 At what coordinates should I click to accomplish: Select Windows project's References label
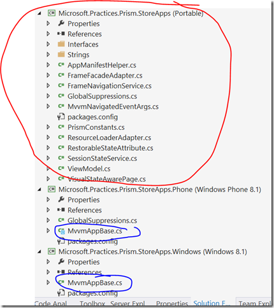click(x=85, y=272)
